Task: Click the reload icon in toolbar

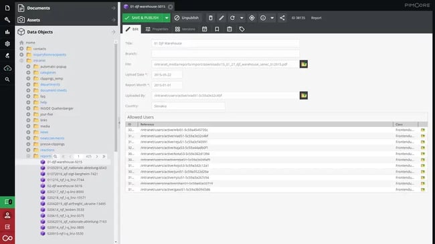Action: [232, 18]
